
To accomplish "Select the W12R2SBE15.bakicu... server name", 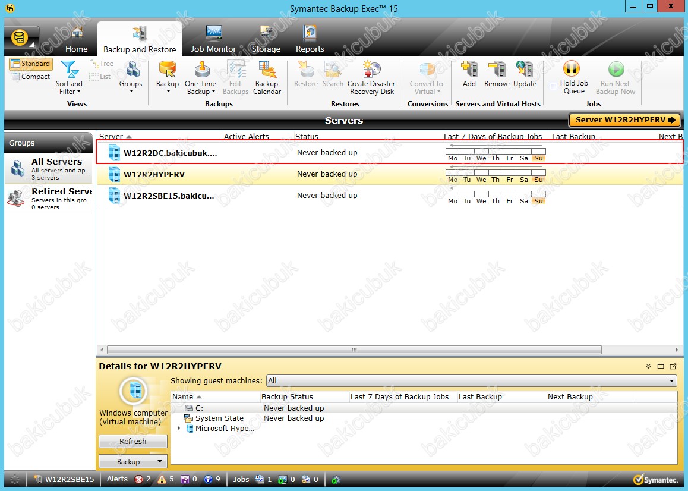I will click(169, 196).
